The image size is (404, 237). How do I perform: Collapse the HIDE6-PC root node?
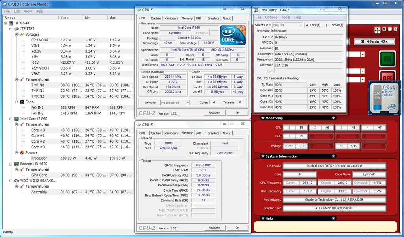tap(6, 23)
